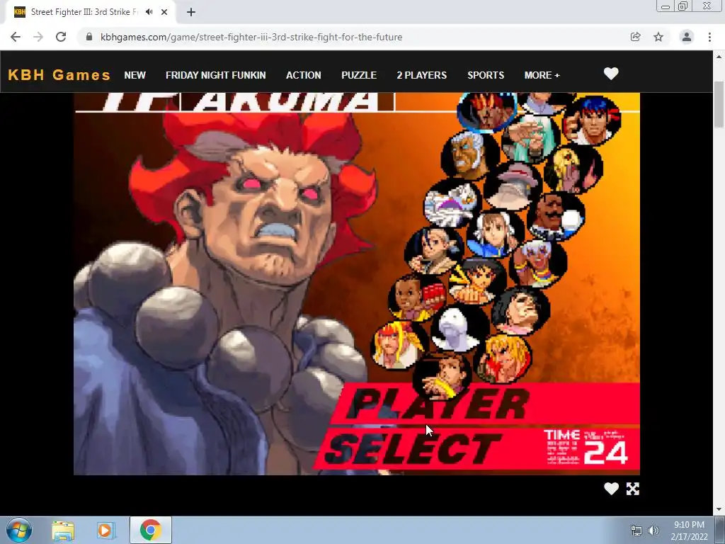Open the Friday Night Funkin category
The height and width of the screenshot is (544, 725).
pyautogui.click(x=215, y=75)
